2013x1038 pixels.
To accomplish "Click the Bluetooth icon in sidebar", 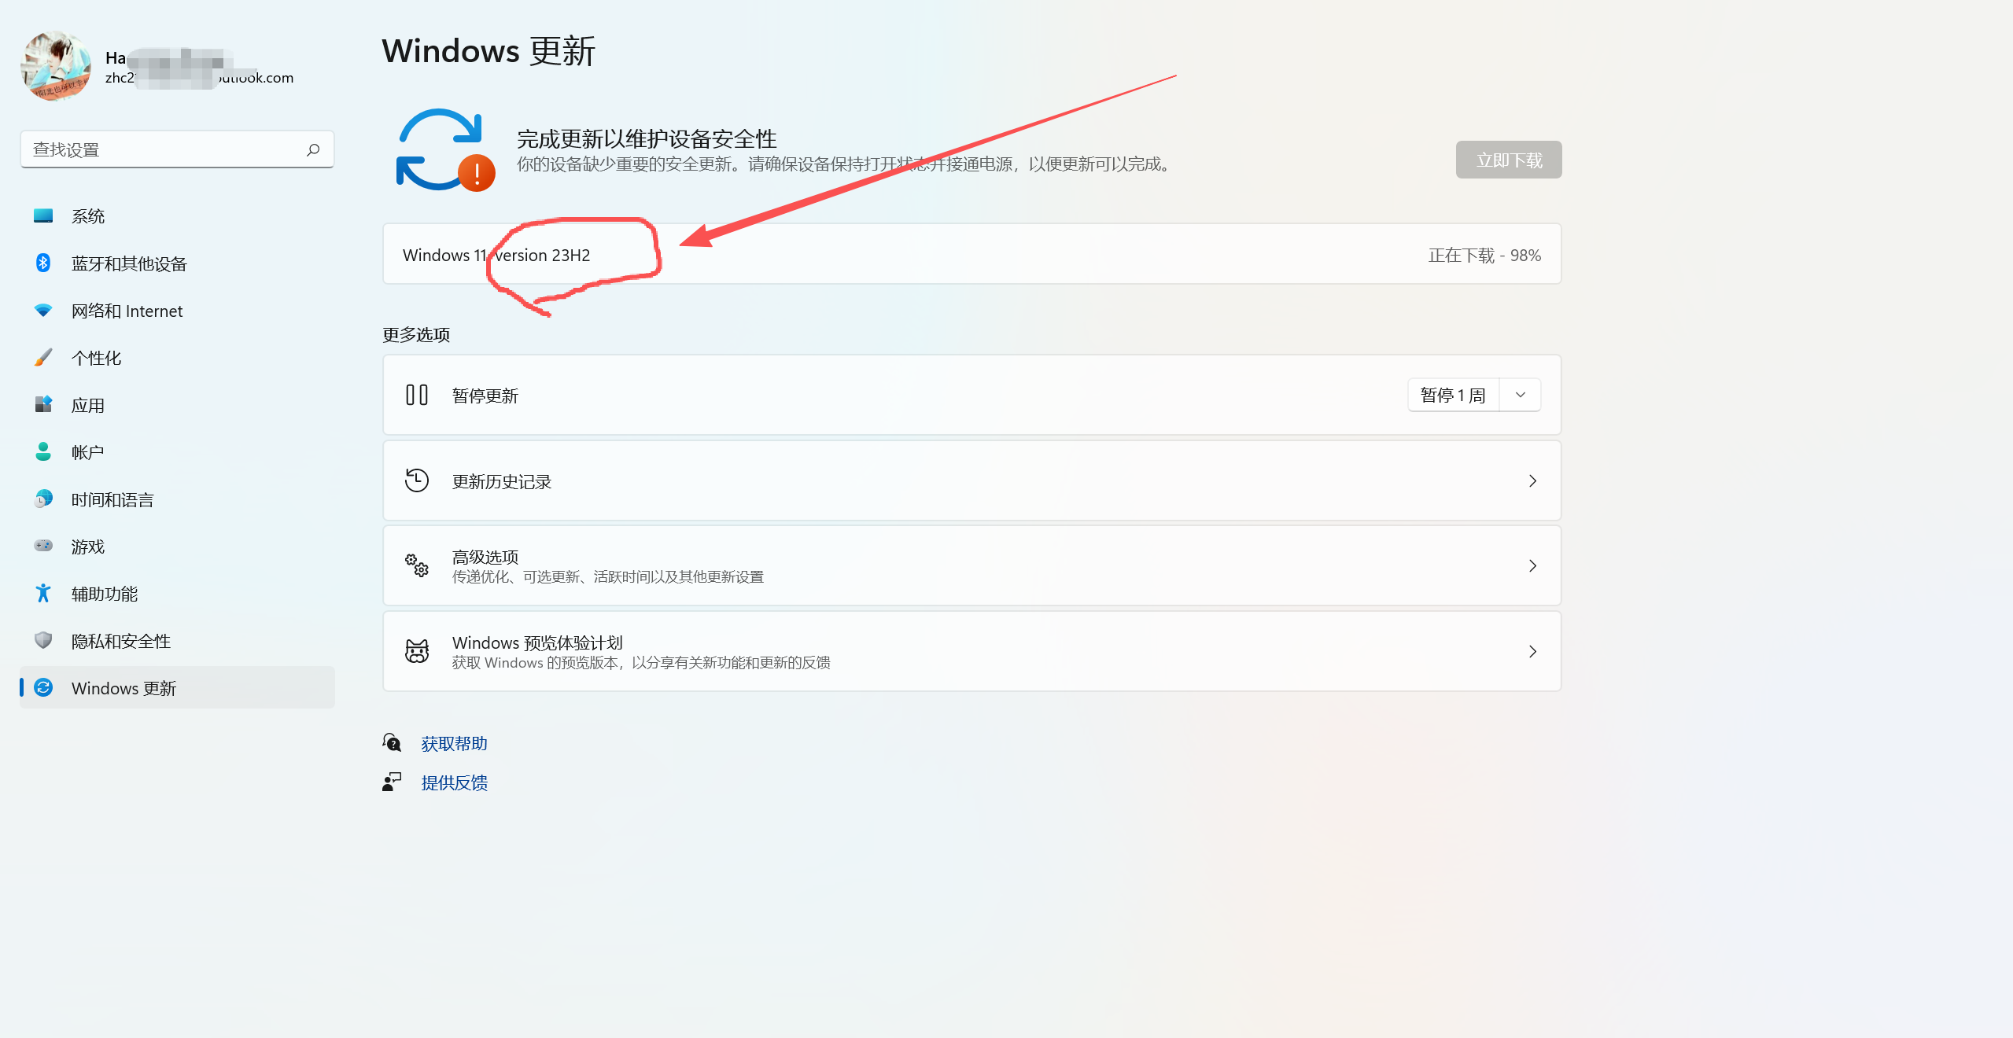I will [43, 263].
